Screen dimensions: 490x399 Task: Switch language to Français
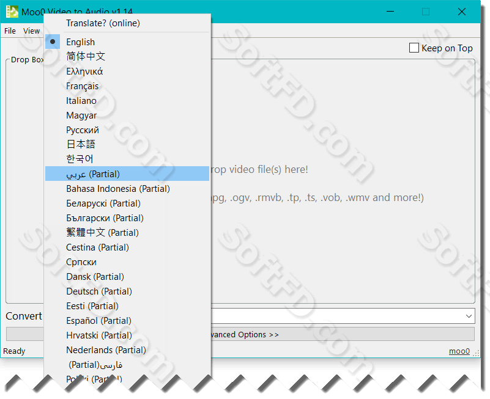pyautogui.click(x=127, y=86)
